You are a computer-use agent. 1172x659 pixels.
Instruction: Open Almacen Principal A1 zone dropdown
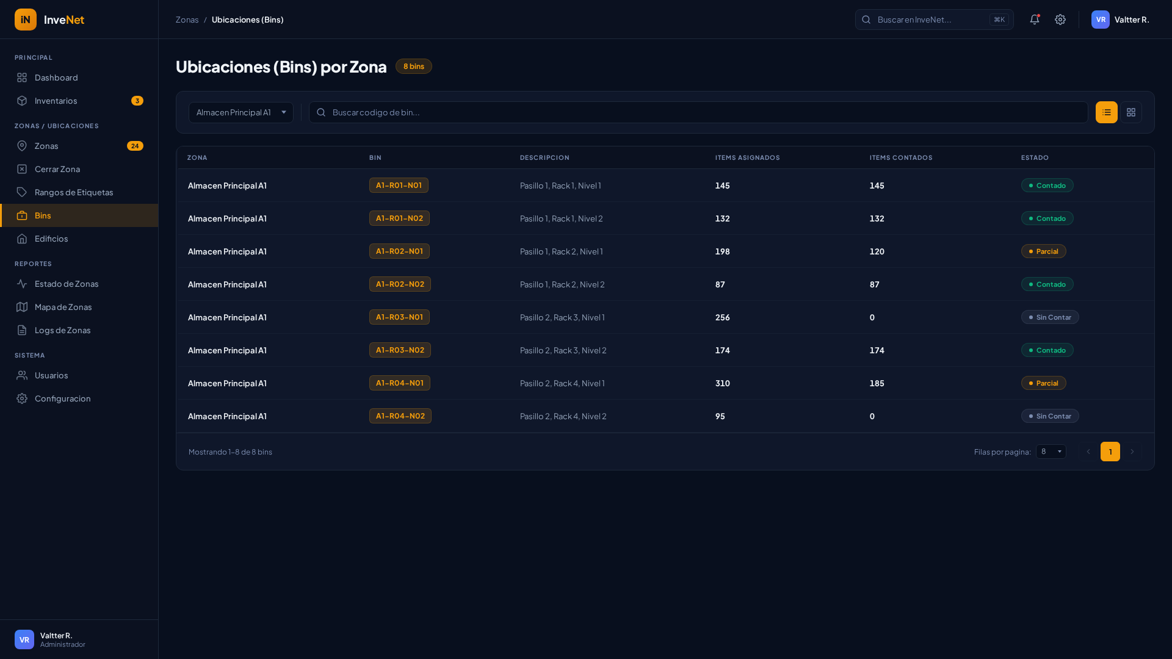coord(241,112)
